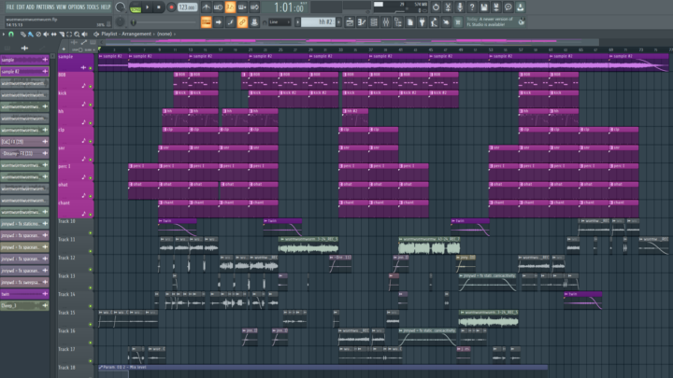Open the Playlist view icon
Screen dimensions: 673x378
click(x=350, y=22)
